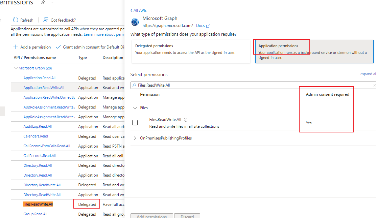Click inside the permission search field

(x=237, y=85)
